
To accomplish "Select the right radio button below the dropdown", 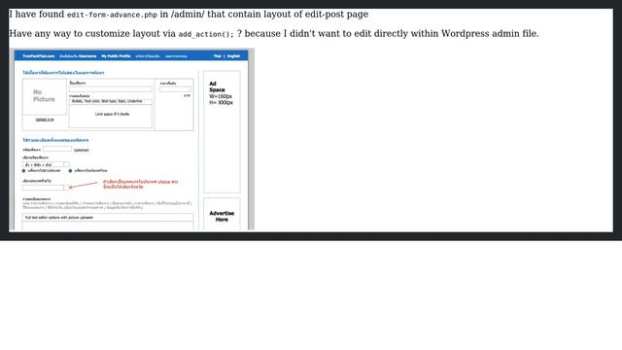I will click(70, 171).
